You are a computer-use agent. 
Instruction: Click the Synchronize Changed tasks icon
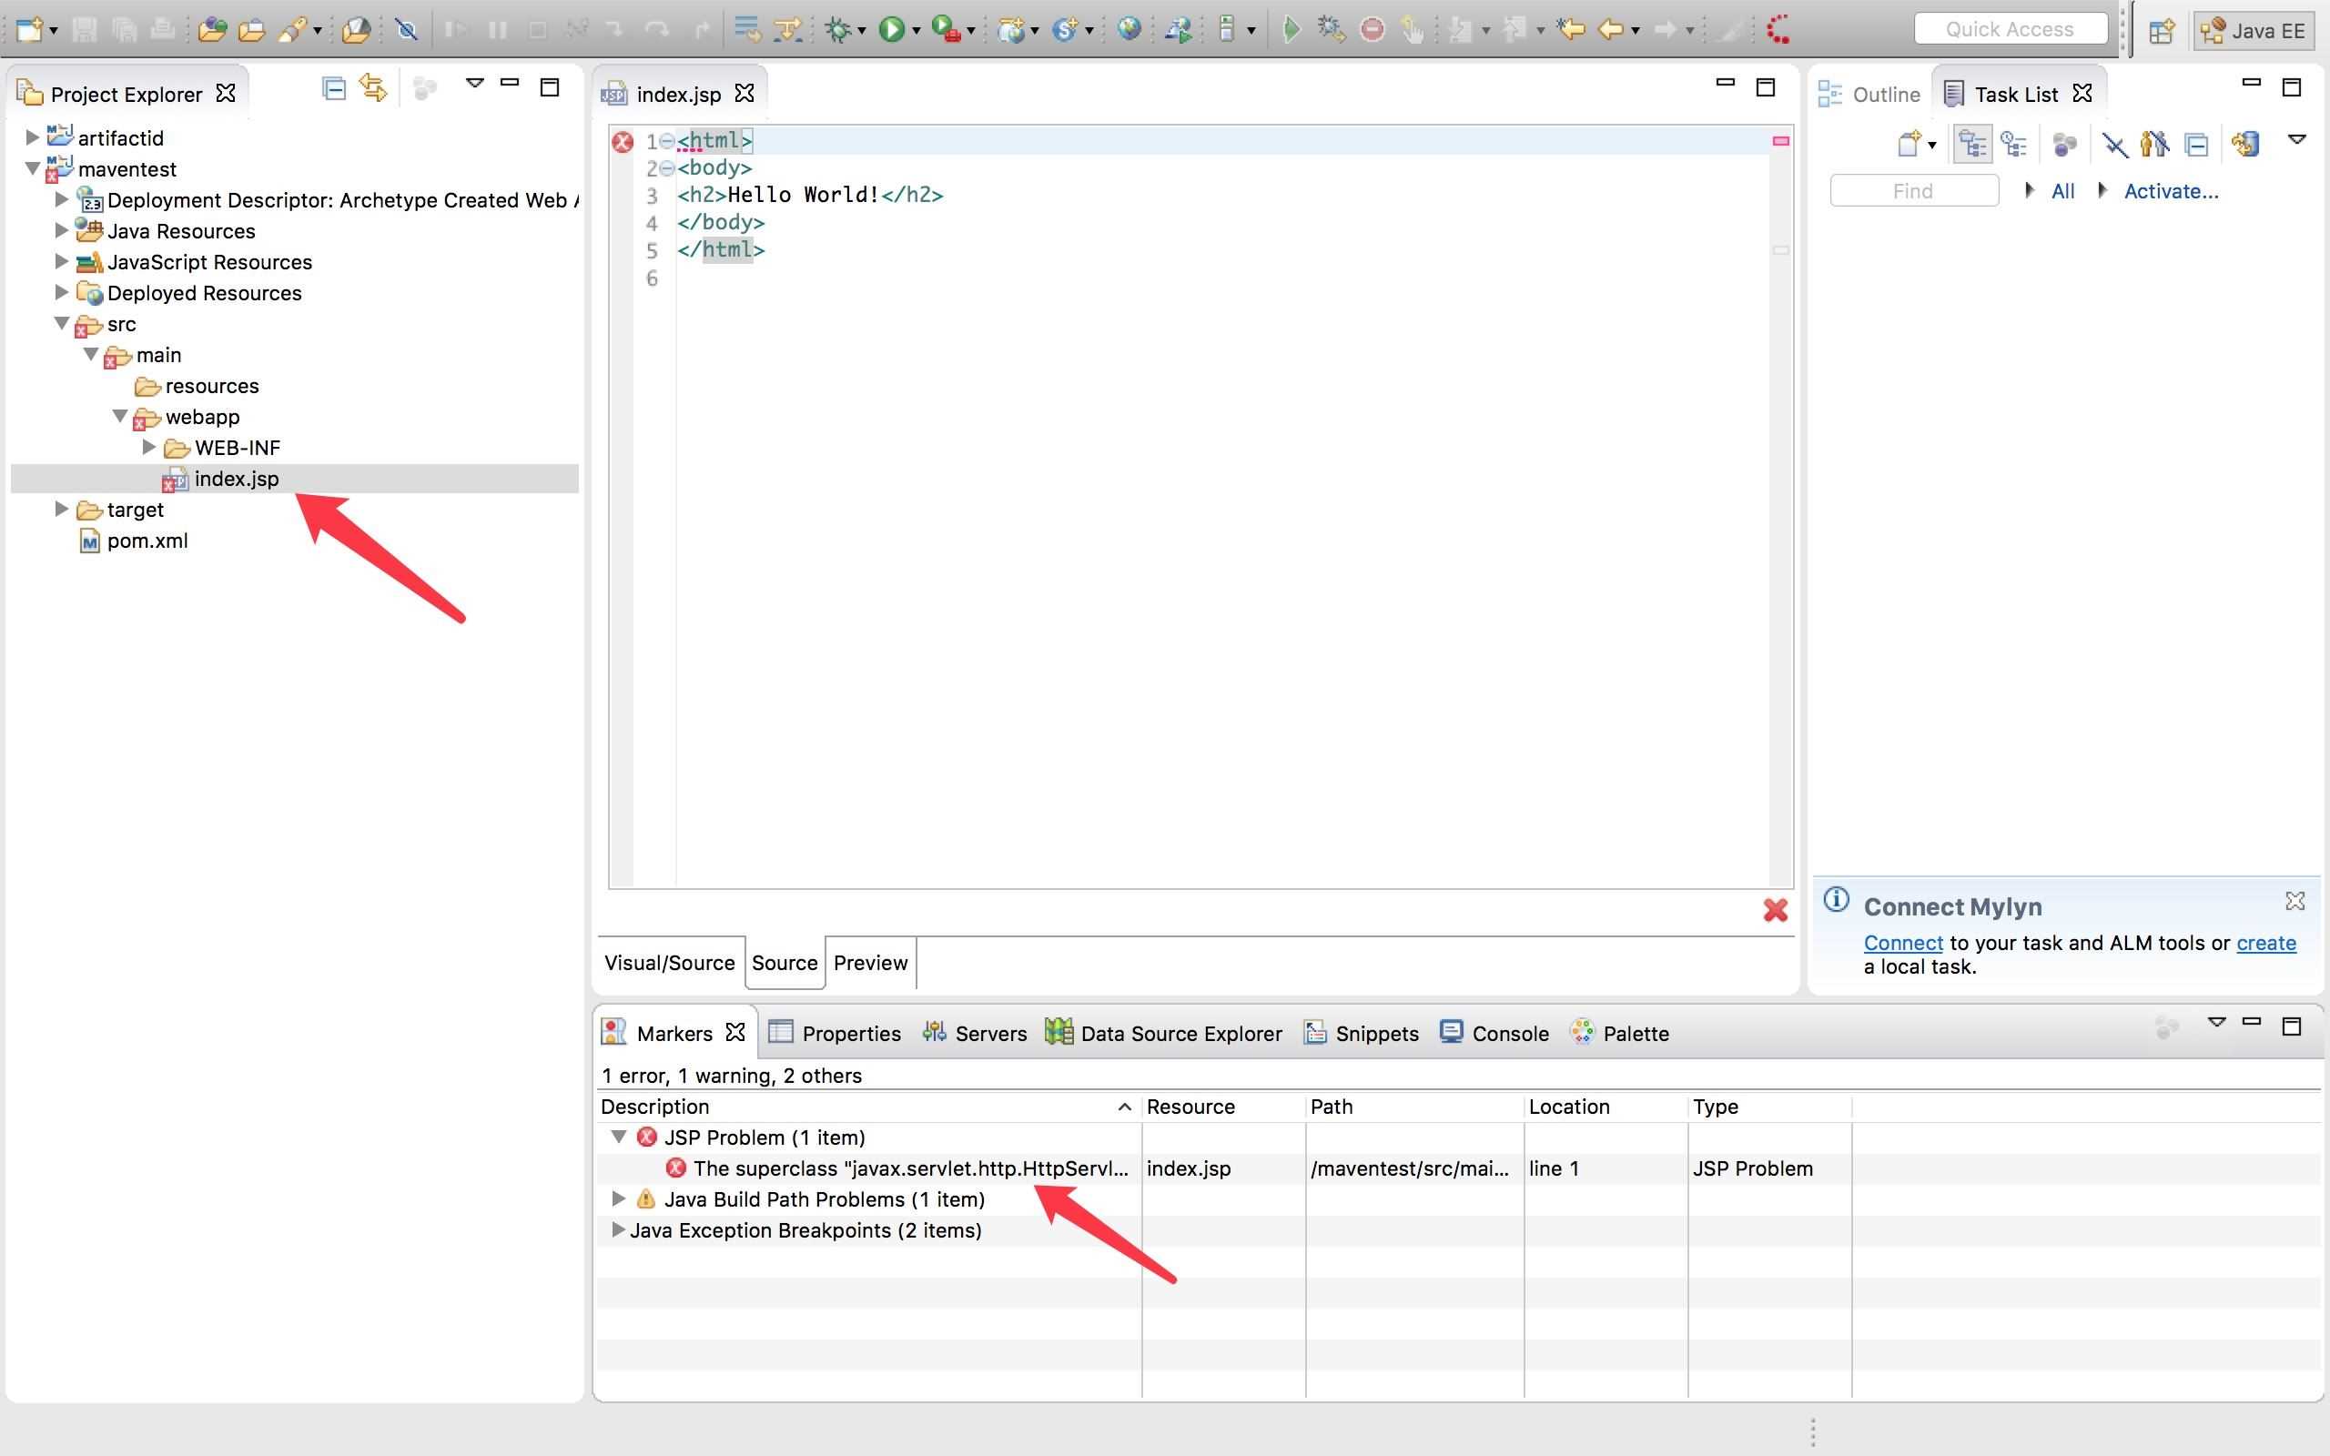[x=2246, y=145]
